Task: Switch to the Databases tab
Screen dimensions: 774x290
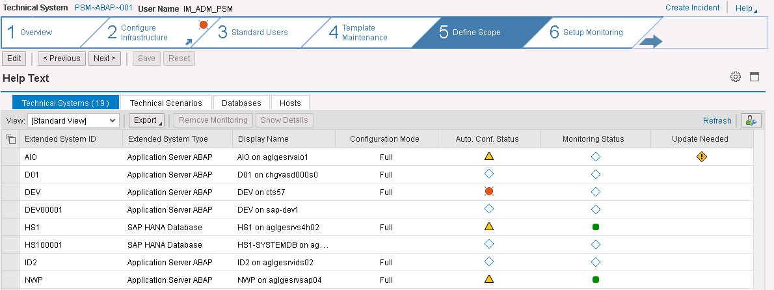Action: pyautogui.click(x=241, y=103)
